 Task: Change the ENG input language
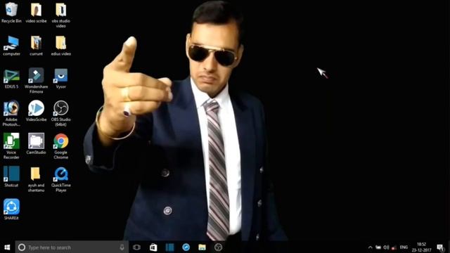404,247
